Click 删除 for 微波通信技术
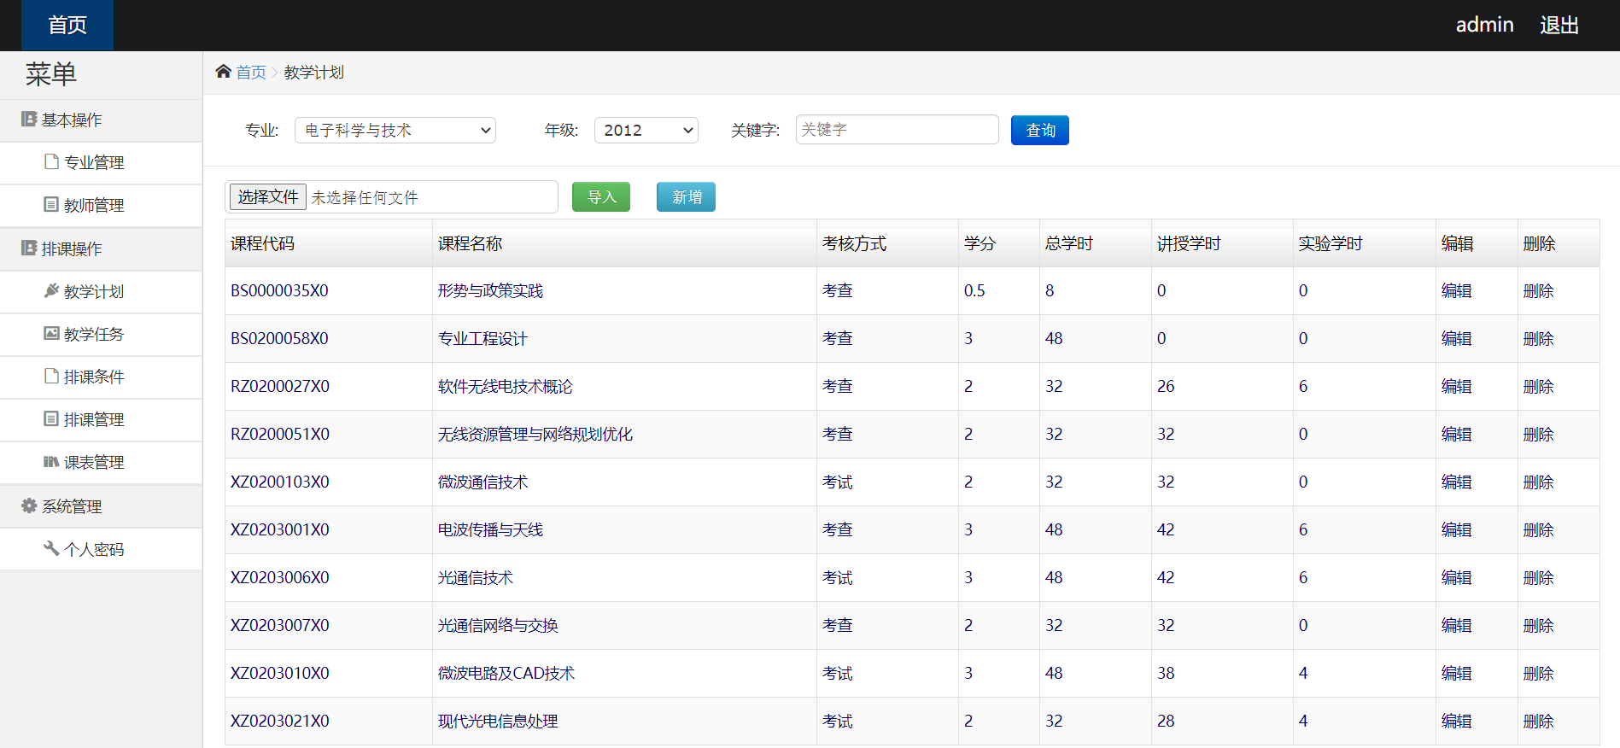The width and height of the screenshot is (1620, 748). click(x=1538, y=482)
